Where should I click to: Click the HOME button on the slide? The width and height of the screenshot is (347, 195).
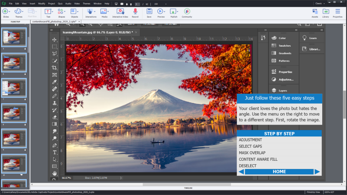(279, 172)
